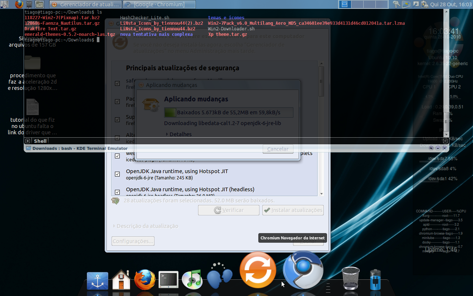The image size is (473, 296).
Task: Open the Home folder from the dock
Action: 121,280
